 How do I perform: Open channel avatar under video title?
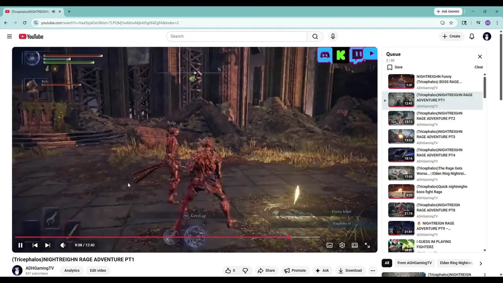coord(17,270)
